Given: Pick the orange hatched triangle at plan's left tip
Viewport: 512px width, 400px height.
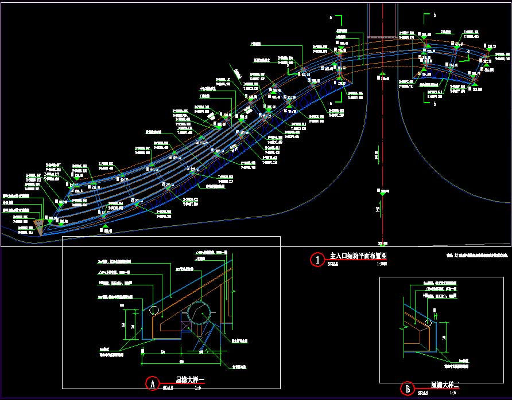Looking at the screenshot, I should point(38,226).
